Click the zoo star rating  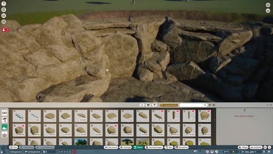[x=64, y=152]
